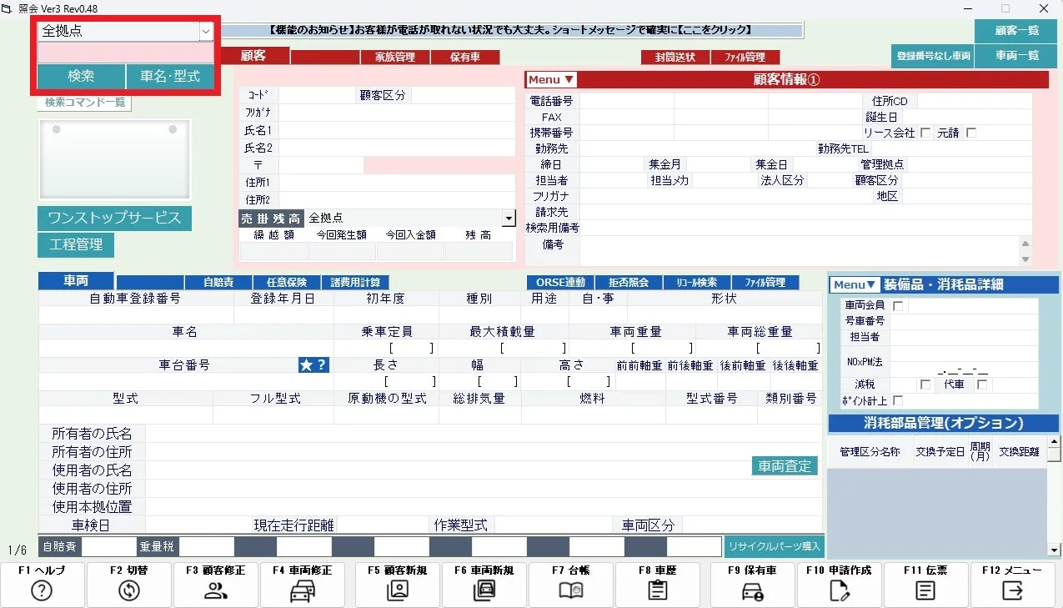The height and width of the screenshot is (608, 1063).
Task: Click the 機能のお知らせ announcement banner
Action: [511, 31]
